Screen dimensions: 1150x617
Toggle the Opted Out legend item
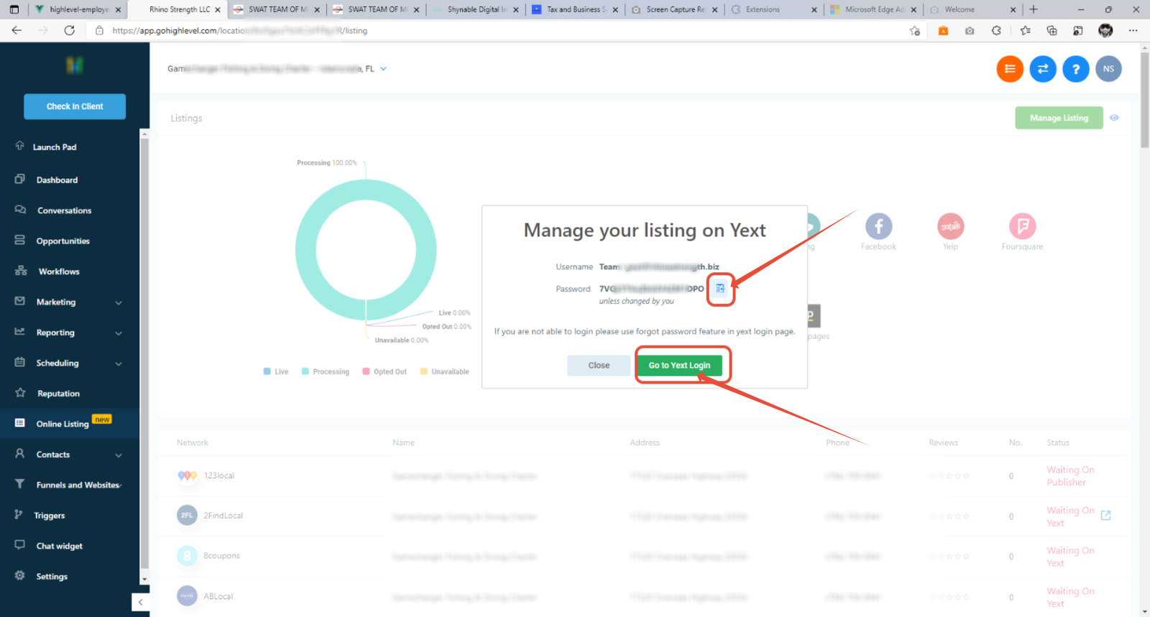385,371
